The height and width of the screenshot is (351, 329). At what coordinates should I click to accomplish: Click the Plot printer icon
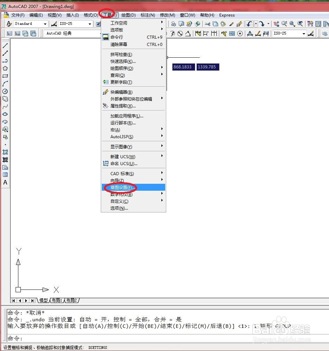tap(173, 24)
